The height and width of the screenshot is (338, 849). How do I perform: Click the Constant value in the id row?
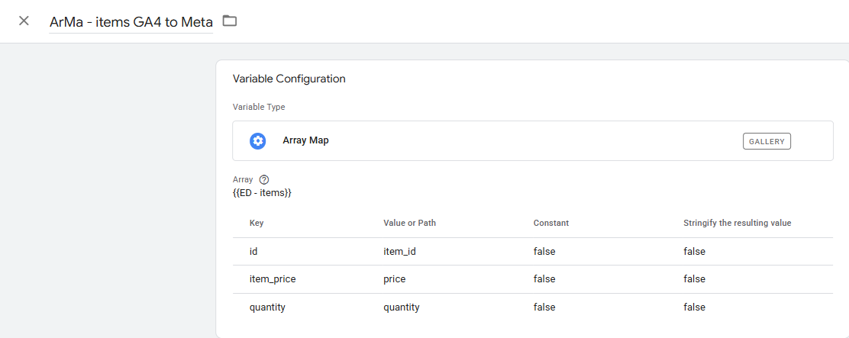544,251
